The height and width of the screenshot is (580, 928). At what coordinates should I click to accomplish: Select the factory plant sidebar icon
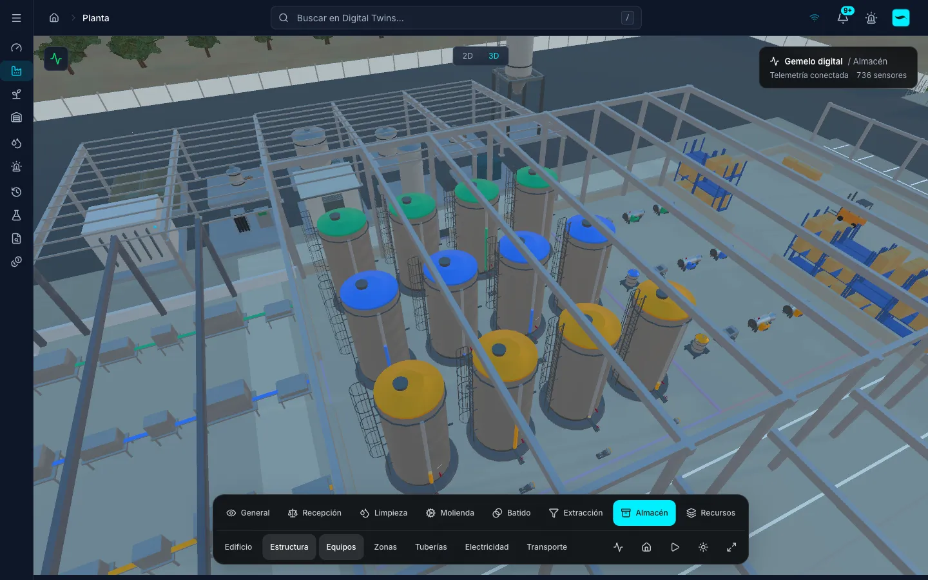(17, 71)
